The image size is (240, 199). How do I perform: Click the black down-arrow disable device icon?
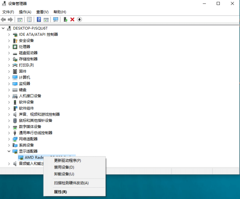79,19
